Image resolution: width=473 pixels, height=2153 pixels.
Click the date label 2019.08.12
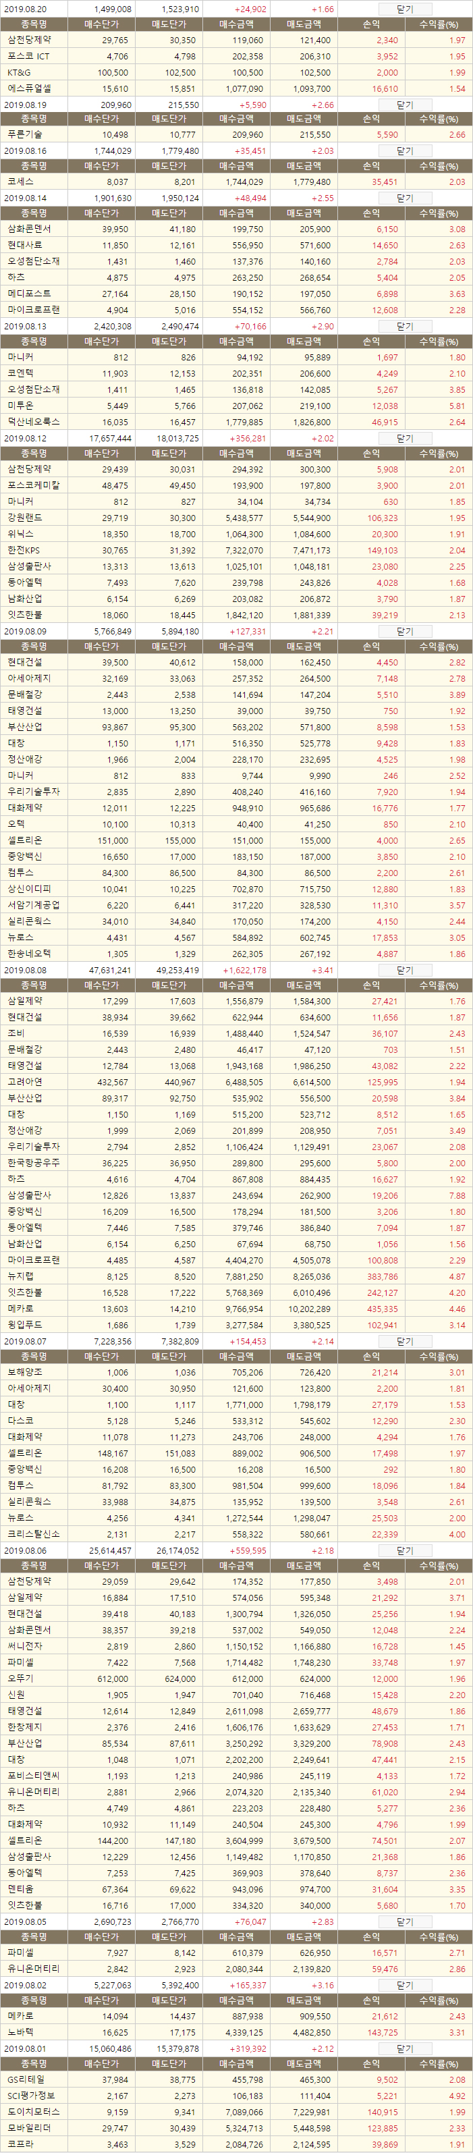pos(25,438)
